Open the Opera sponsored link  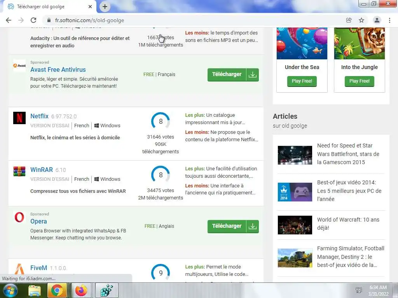pos(38,221)
